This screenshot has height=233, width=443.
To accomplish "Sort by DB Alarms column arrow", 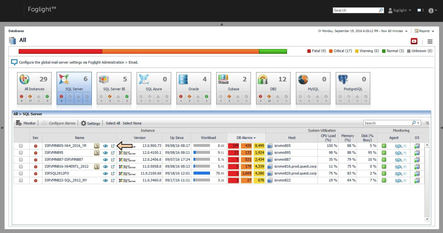I will coord(254,138).
